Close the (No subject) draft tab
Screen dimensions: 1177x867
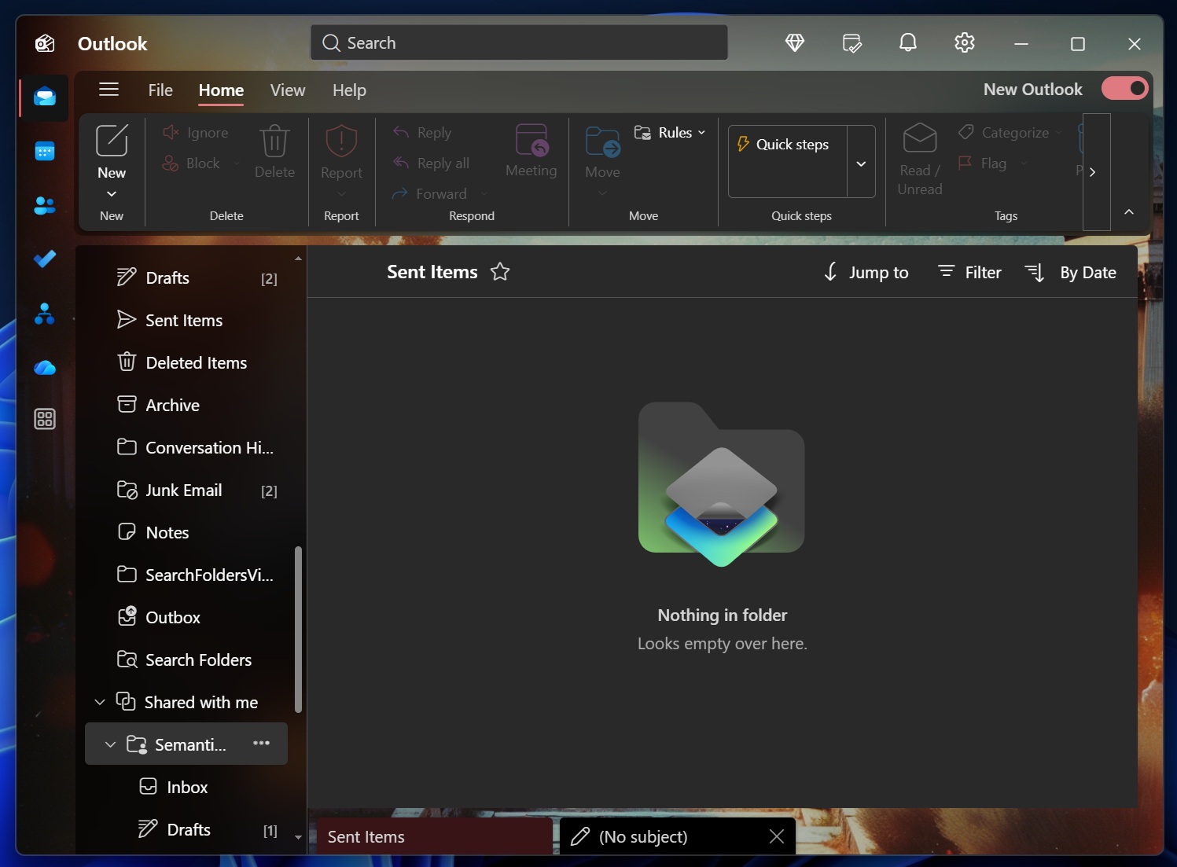777,836
